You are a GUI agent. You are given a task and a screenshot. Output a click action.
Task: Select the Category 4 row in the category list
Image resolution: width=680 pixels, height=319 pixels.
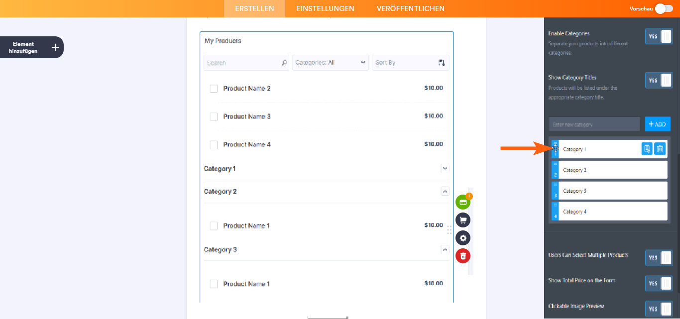coord(609,211)
